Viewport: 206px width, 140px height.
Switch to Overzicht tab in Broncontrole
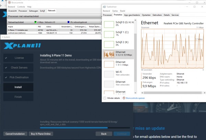12,11
